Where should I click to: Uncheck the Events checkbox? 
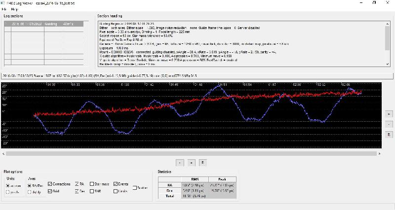tap(116, 184)
